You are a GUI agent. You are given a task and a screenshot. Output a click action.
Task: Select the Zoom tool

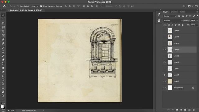tap(3, 96)
